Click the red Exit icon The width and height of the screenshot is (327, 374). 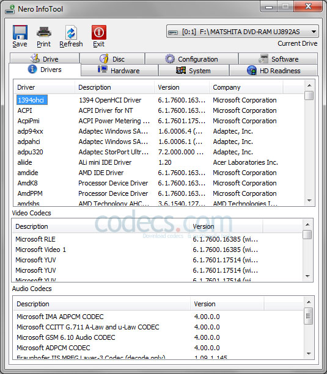[x=99, y=32]
